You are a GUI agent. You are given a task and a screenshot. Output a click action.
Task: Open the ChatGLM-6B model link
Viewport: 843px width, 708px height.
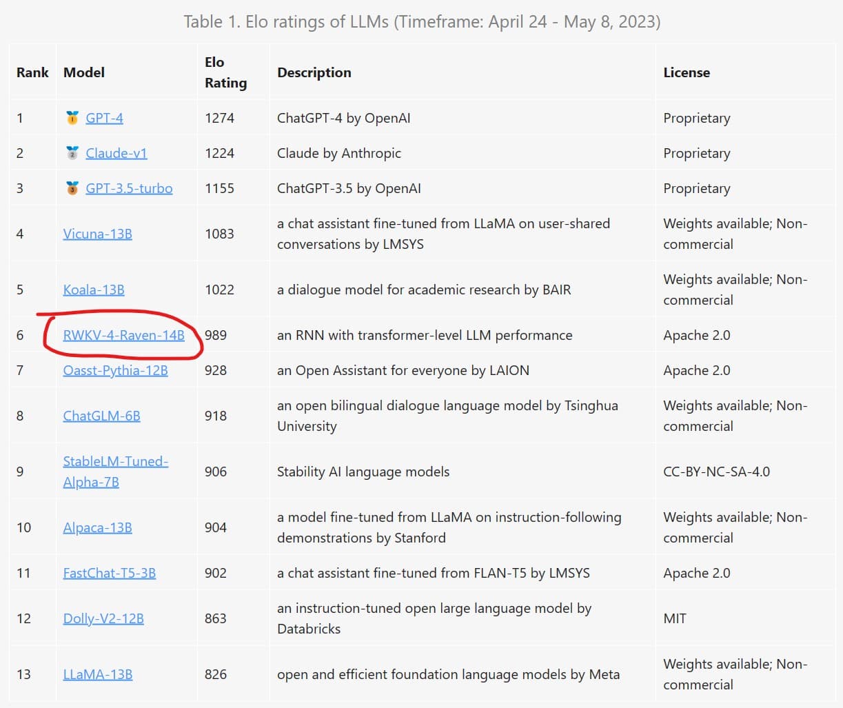point(101,416)
